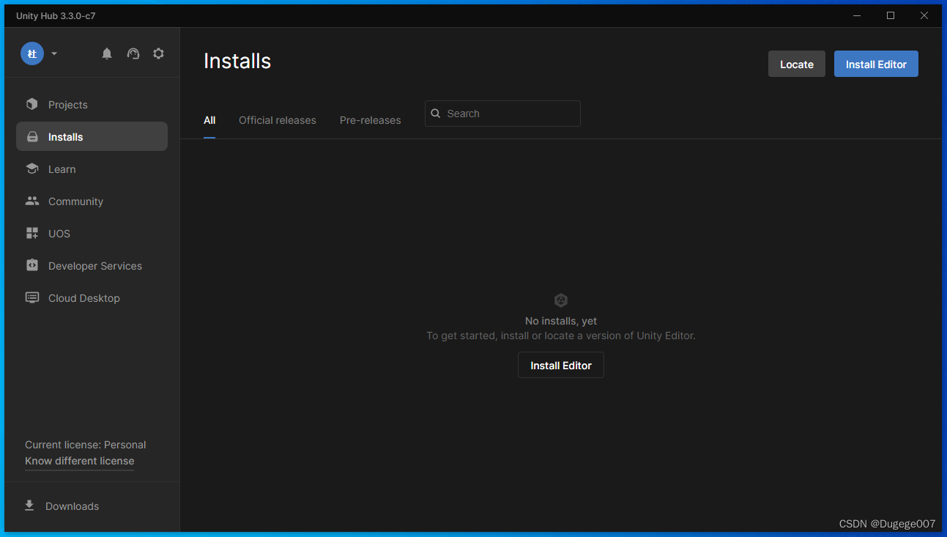947x537 pixels.
Task: Click the Cloud Desktop monitor icon
Action: click(31, 297)
